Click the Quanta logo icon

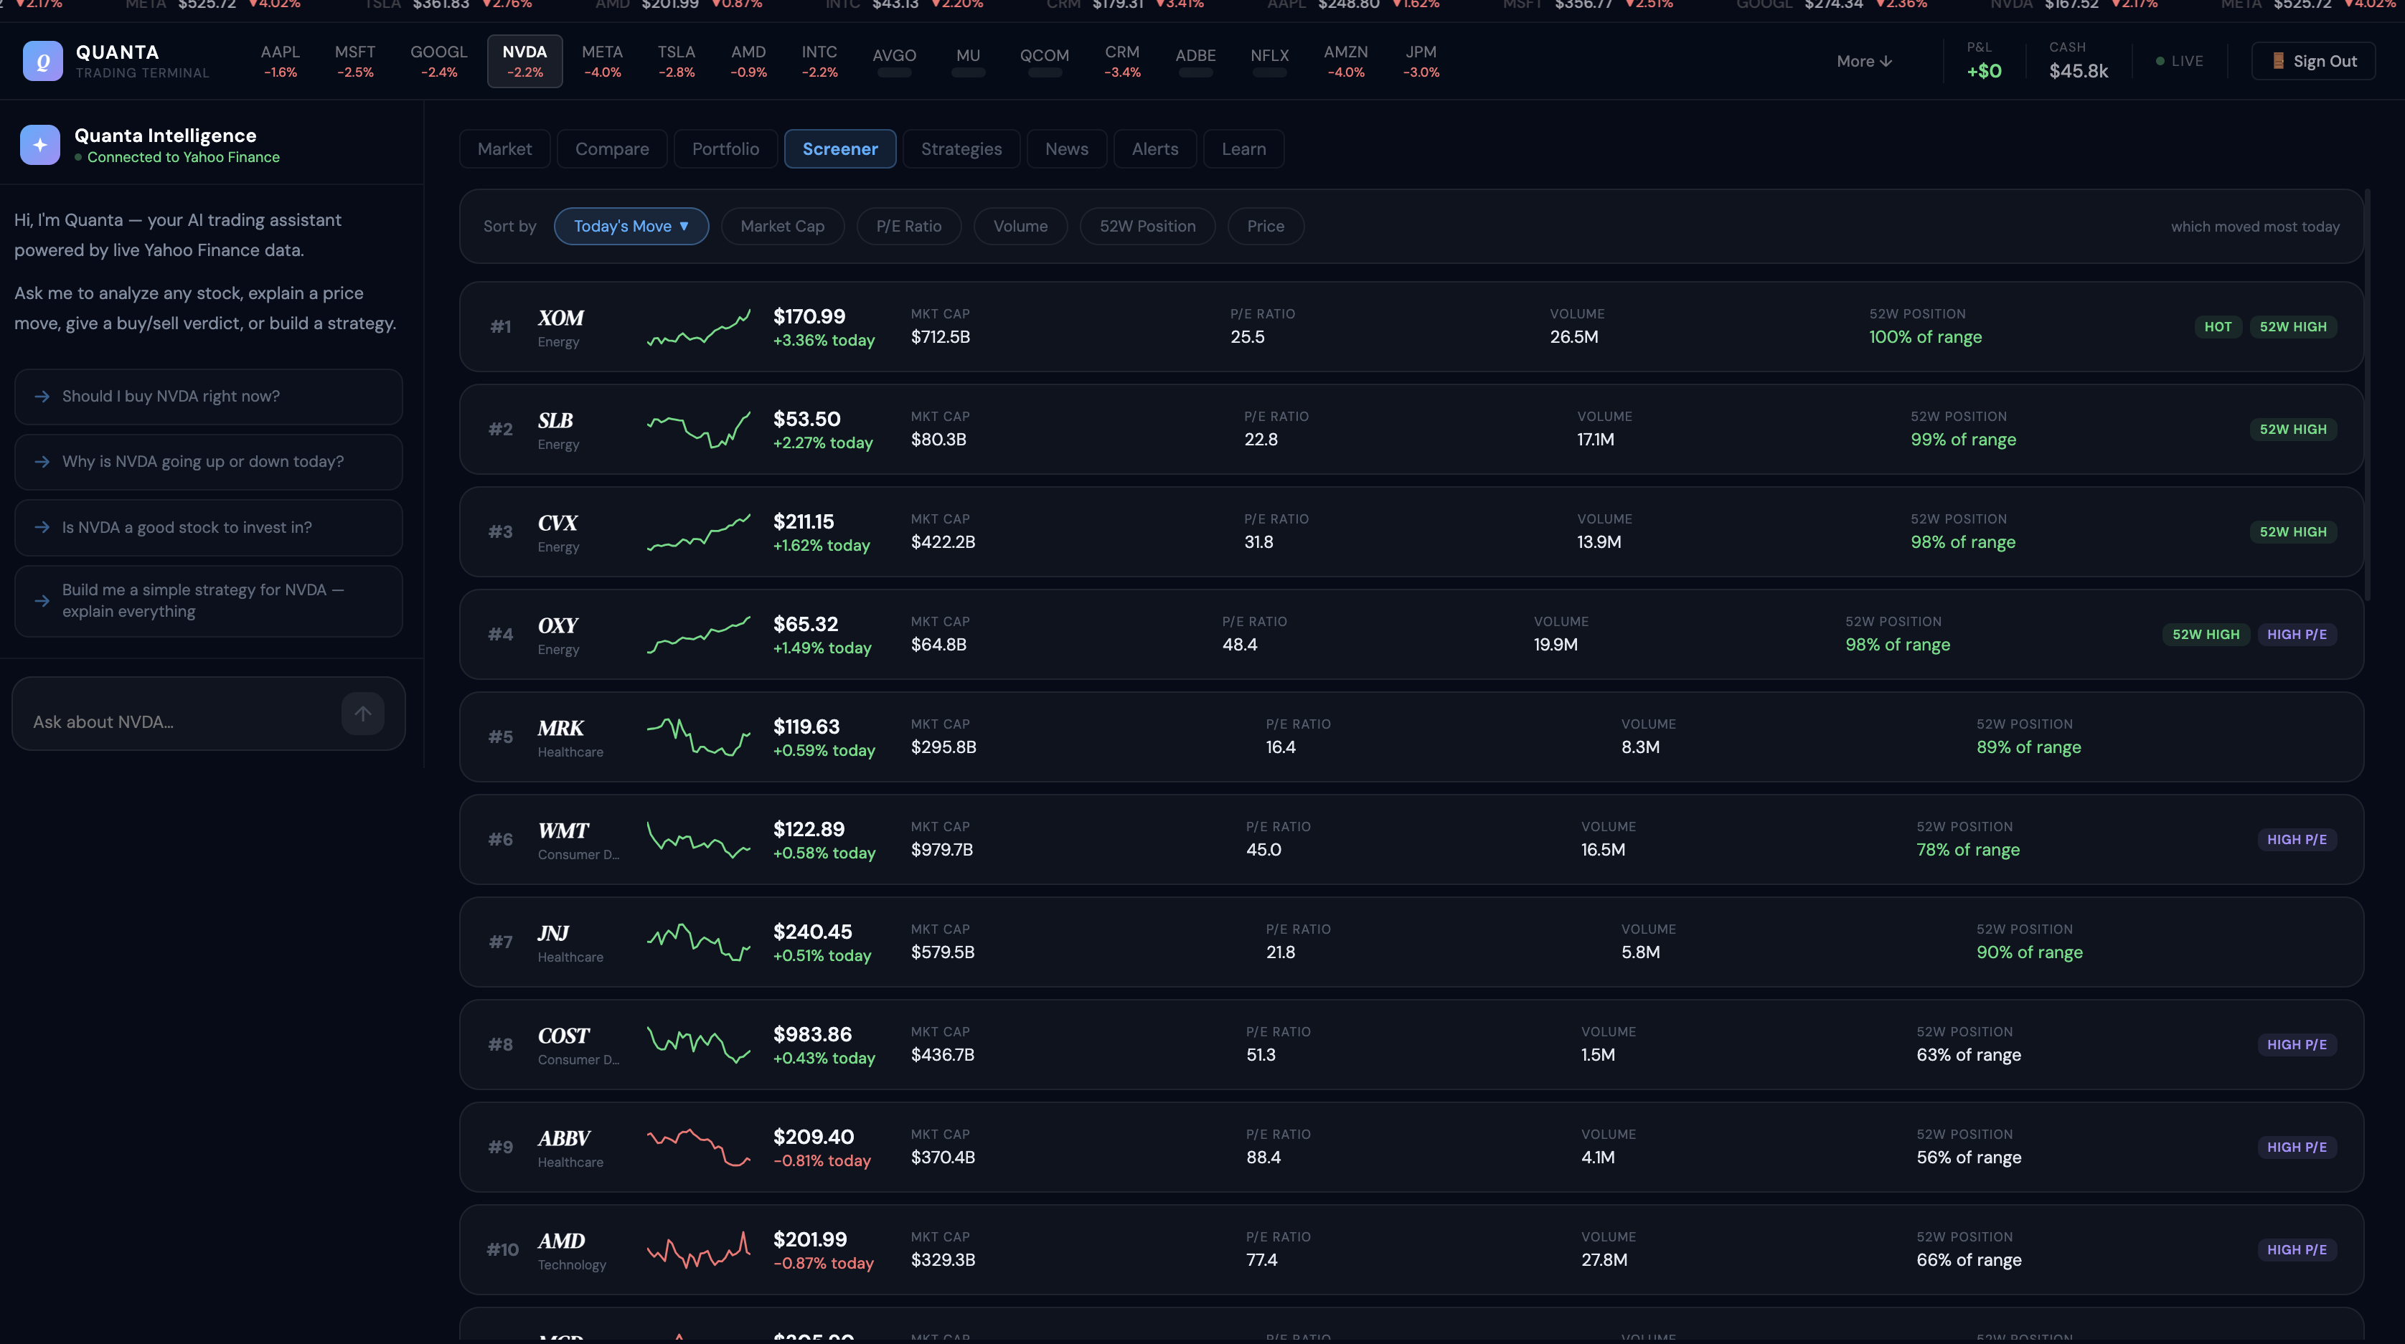pos(43,61)
